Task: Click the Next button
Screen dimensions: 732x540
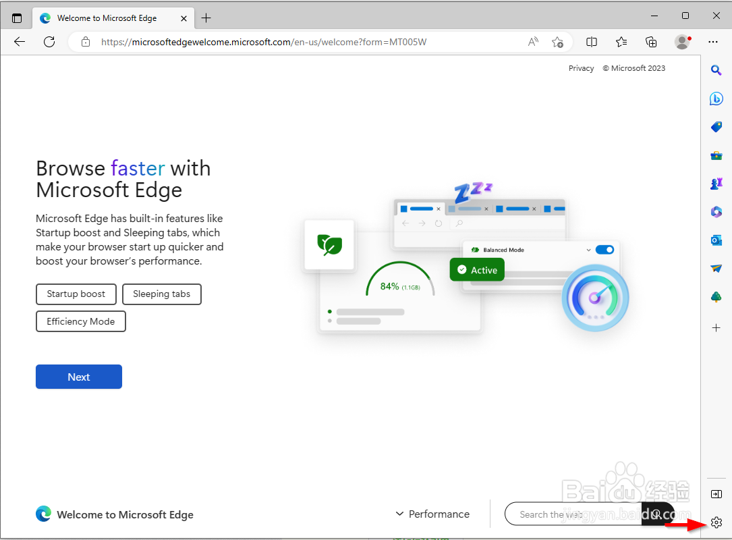Action: coord(78,377)
